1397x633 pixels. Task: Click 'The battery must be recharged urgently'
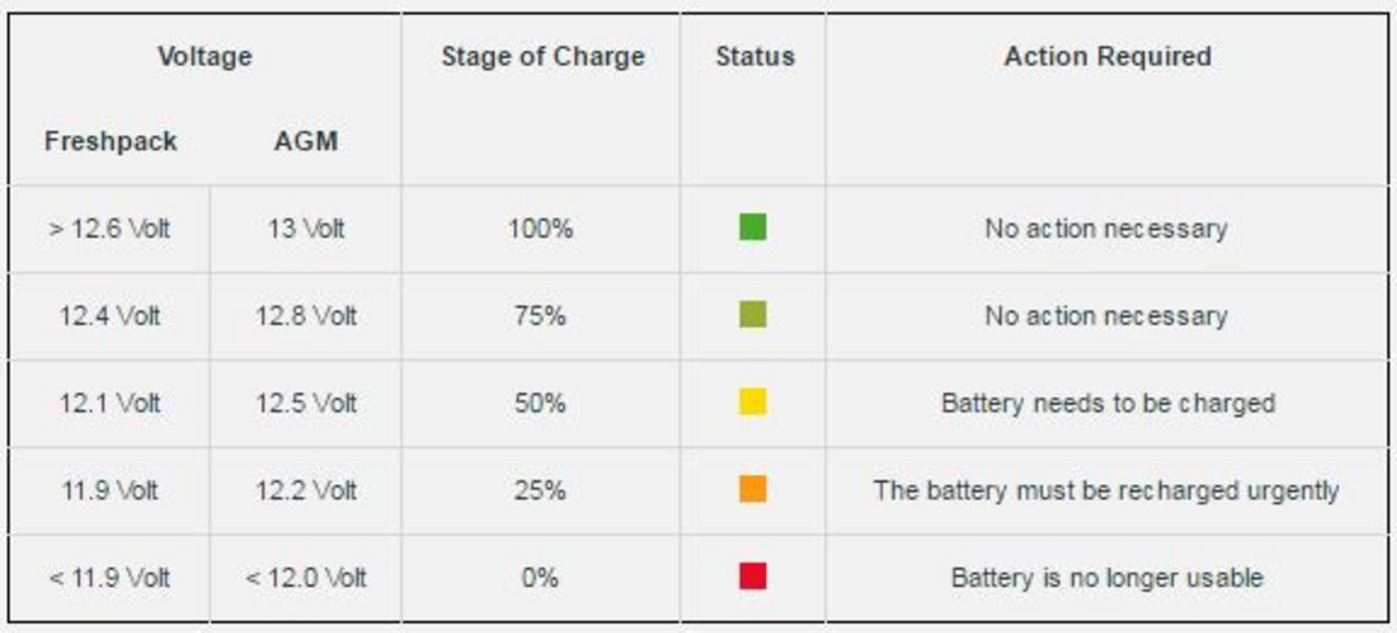(1105, 490)
